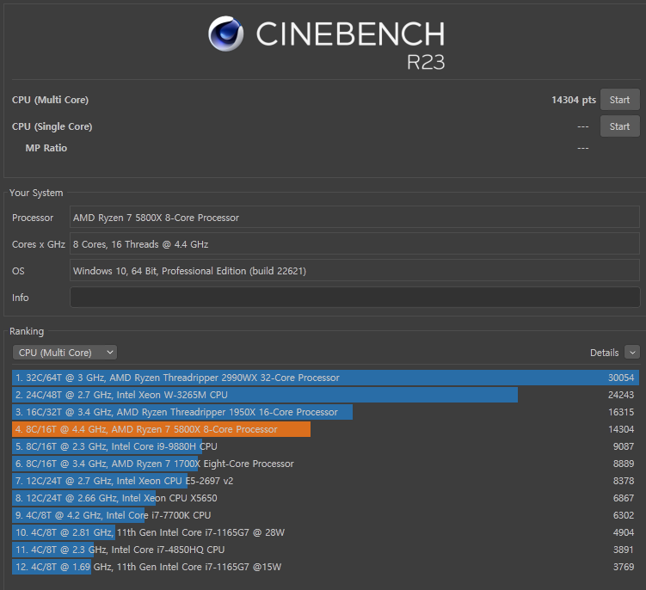
Task: Select the highlighted Ryzen 7 5800X ranking row
Action: click(325, 429)
